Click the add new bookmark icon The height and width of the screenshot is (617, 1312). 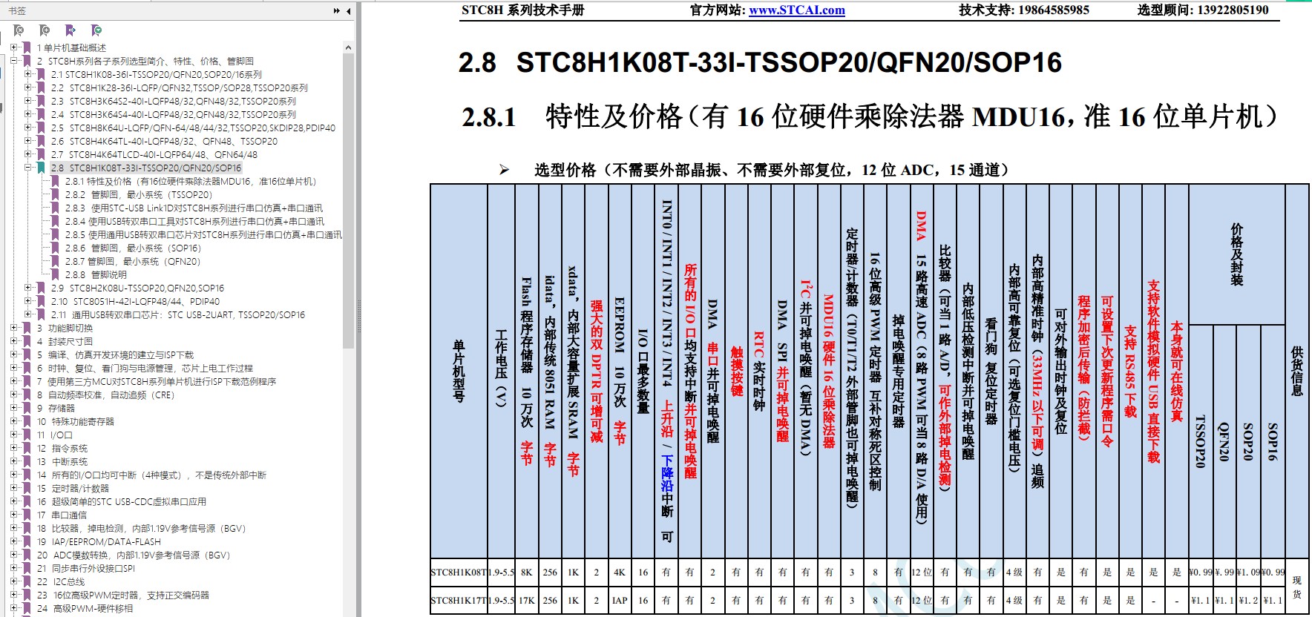[45, 30]
